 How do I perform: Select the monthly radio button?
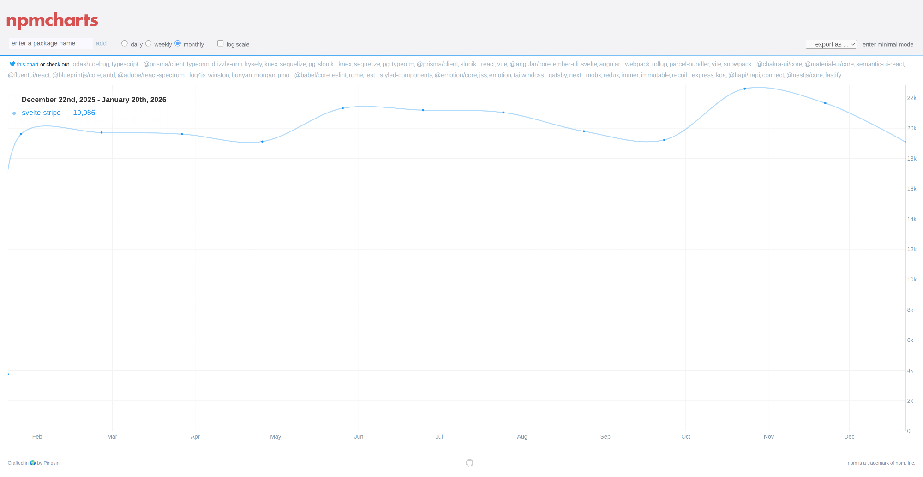[178, 43]
